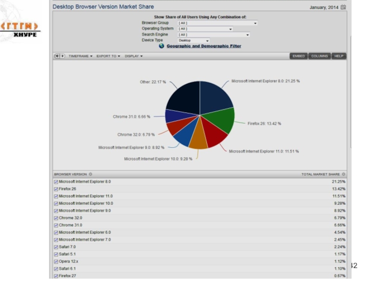
Task: Open the DISPLAY menu
Action: coord(133,56)
